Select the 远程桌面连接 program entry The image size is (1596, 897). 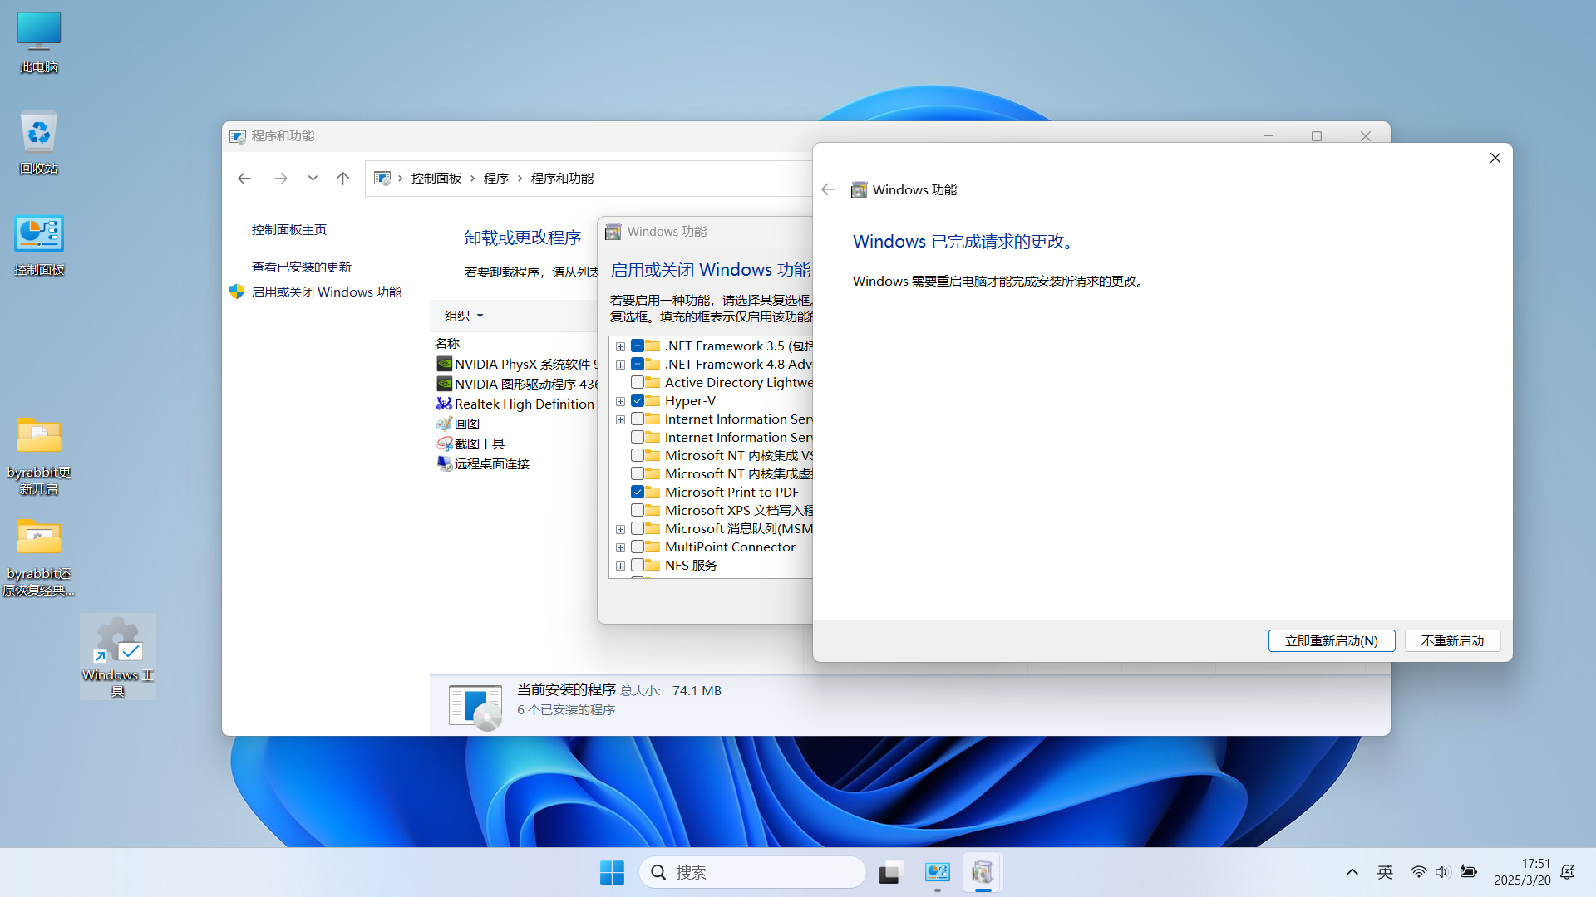tap(483, 463)
